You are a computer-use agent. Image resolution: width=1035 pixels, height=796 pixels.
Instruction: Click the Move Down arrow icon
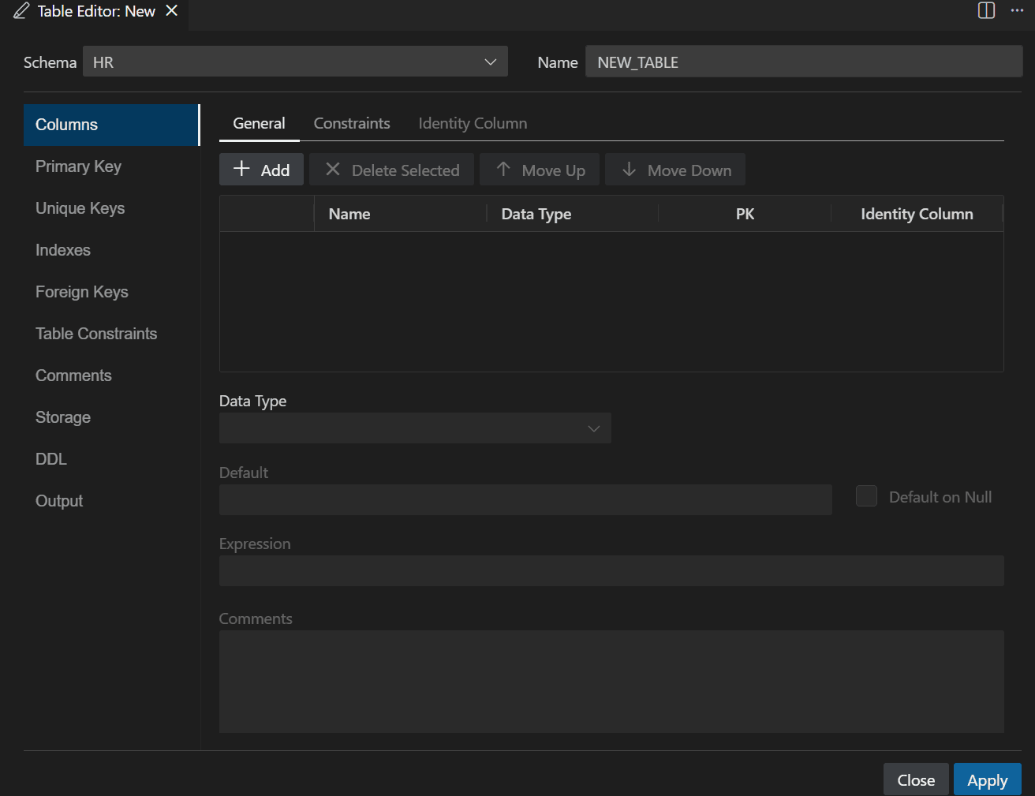tap(629, 169)
